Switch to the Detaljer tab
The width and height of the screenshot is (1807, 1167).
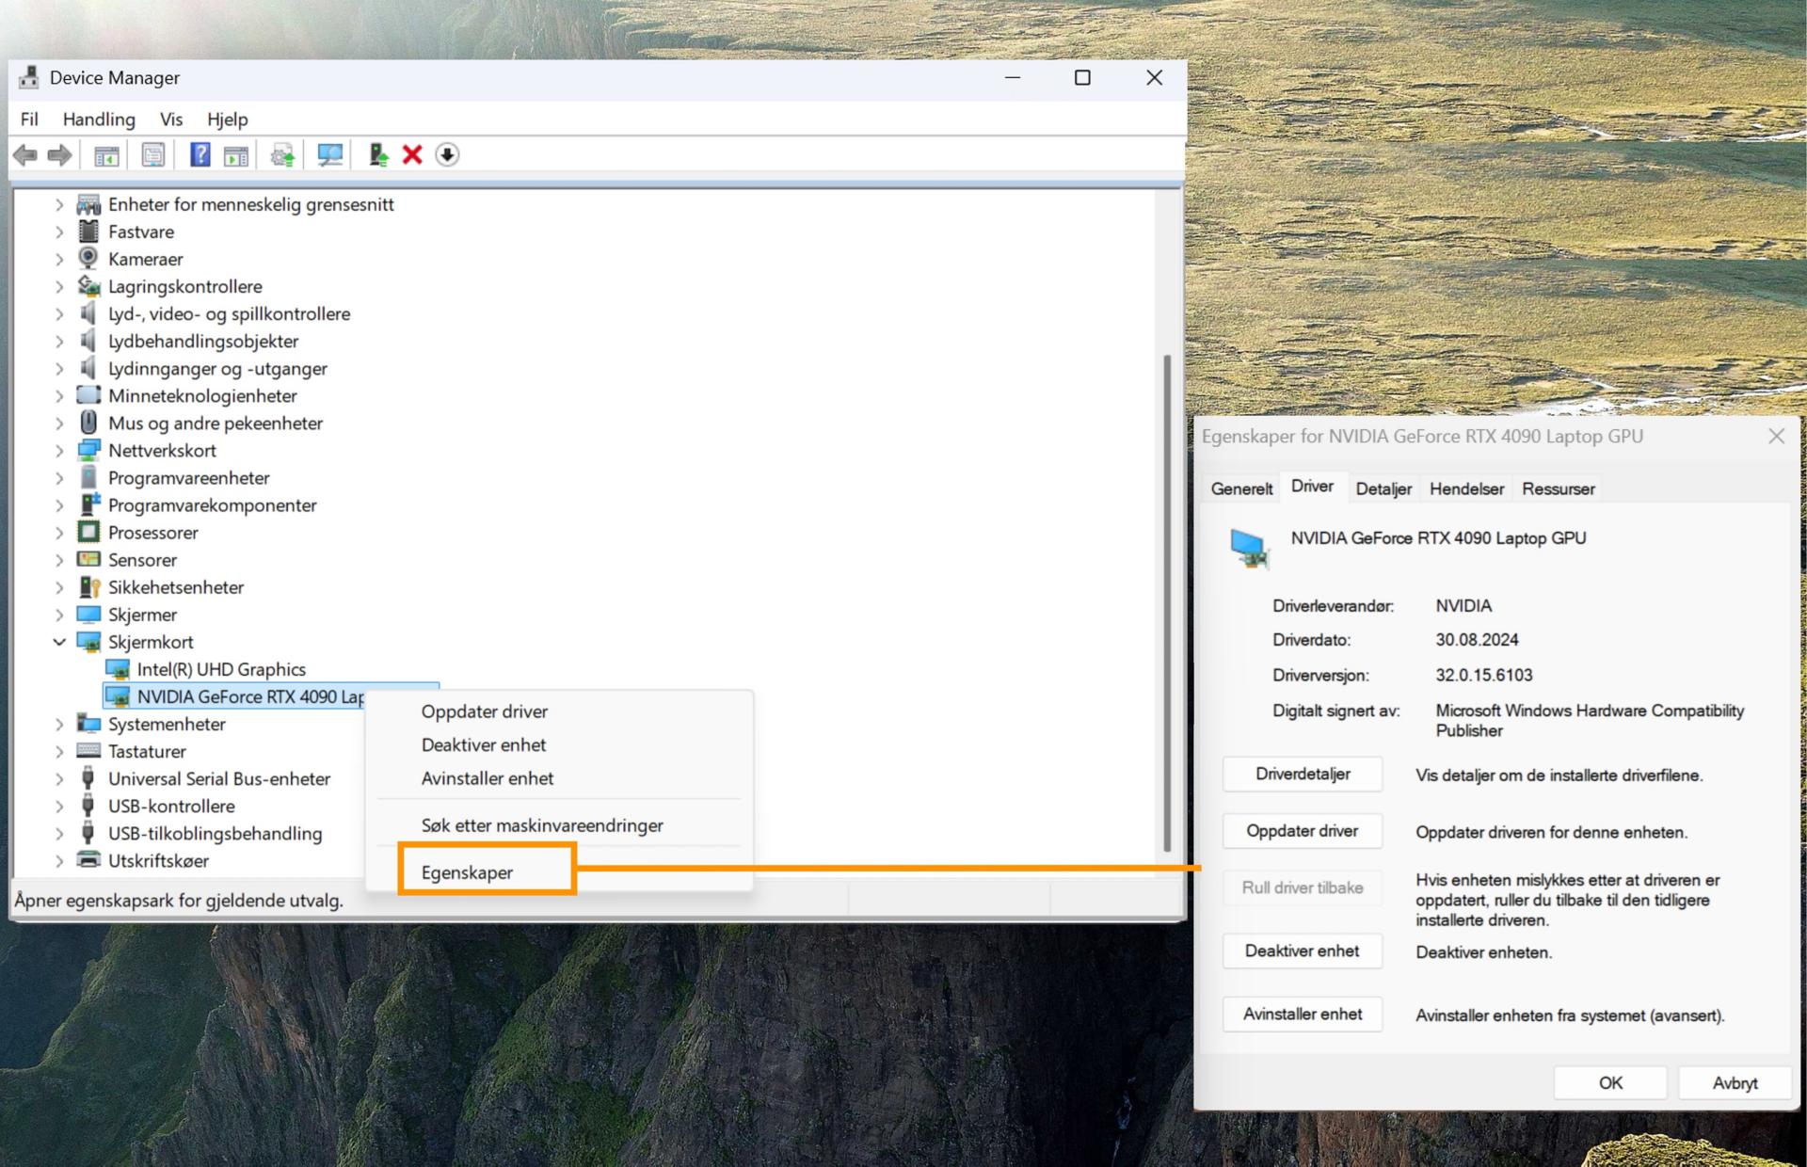tap(1383, 488)
